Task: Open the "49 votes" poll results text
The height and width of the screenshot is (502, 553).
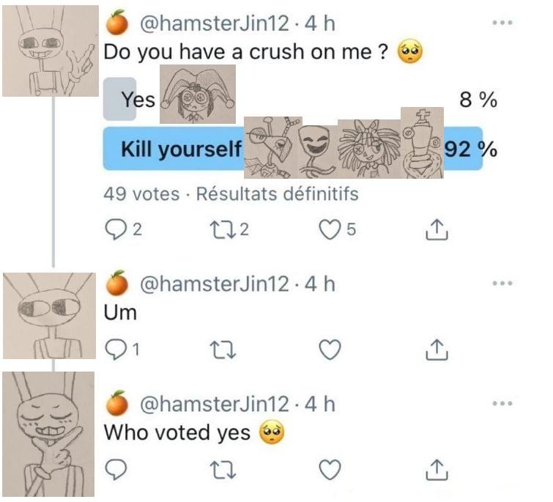Action: 141,194
